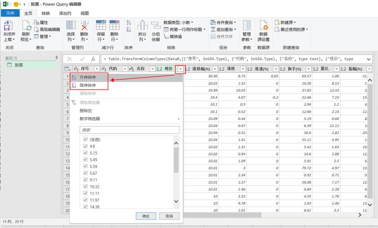378x228 pixels.
Task: Open the File (文件) tab
Action: [10, 13]
